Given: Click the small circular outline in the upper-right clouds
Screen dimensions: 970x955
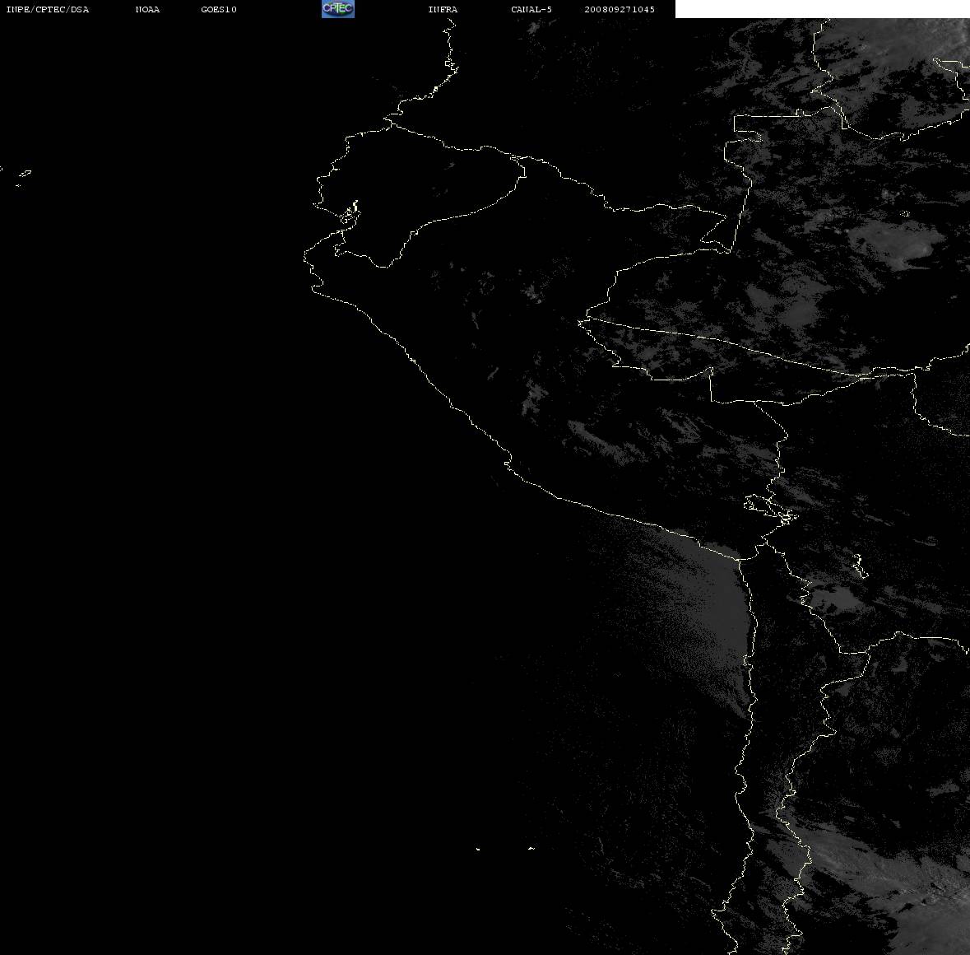Looking at the screenshot, I should click(x=905, y=213).
